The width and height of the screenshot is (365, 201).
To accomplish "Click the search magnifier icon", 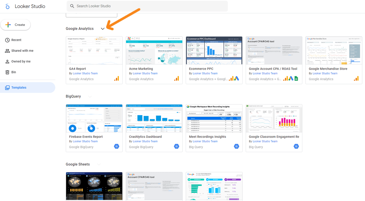I will [x=72, y=6].
